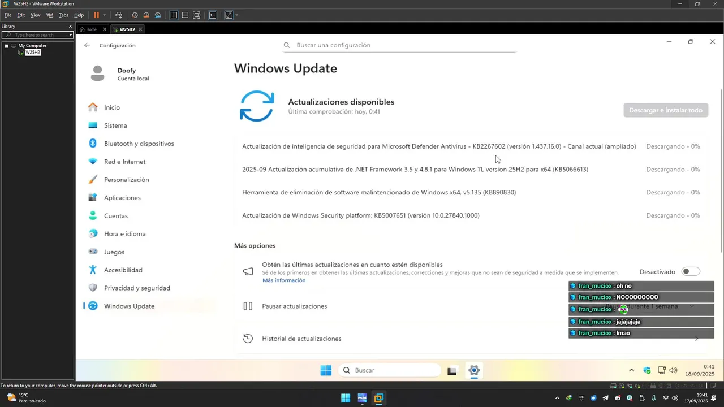Toggle the library sidebar view icon

tap(174, 15)
